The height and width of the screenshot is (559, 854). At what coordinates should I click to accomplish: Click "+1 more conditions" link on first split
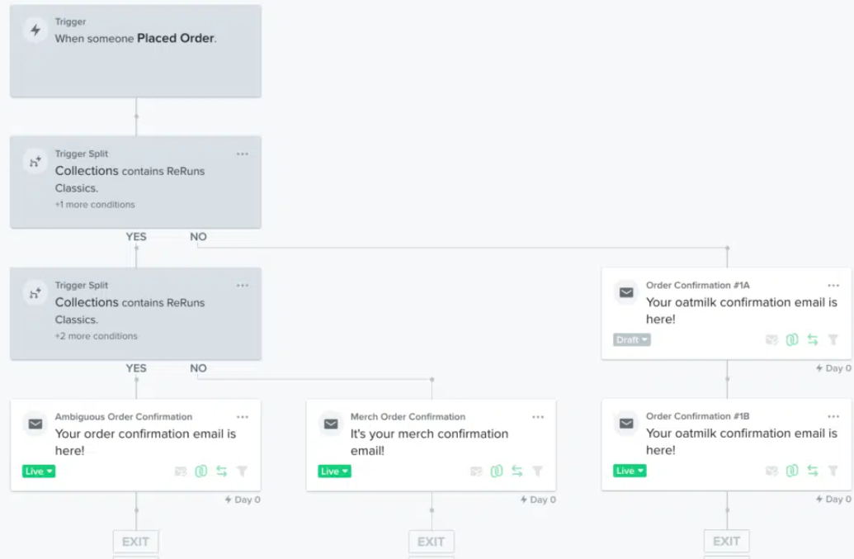[95, 205]
